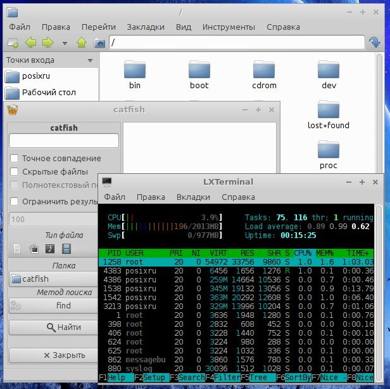Image resolution: width=390 pixels, height=389 pixels.
Task: Open the catfish folder chooser dropdown
Action: [54, 279]
